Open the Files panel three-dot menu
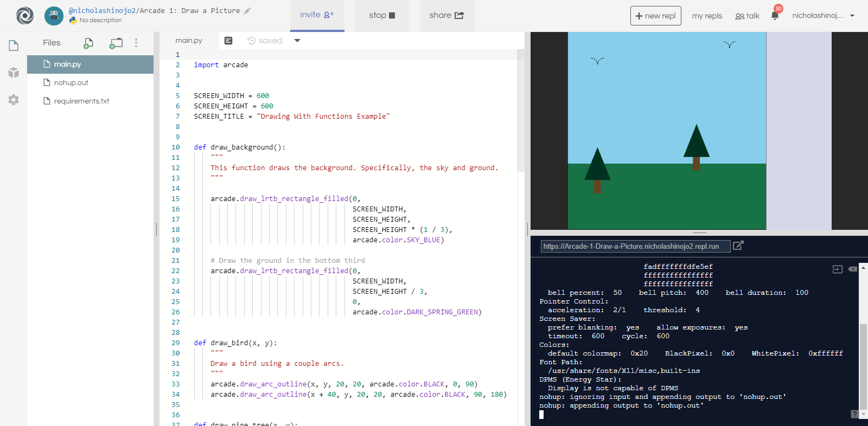Viewport: 868px width, 426px height. click(136, 43)
